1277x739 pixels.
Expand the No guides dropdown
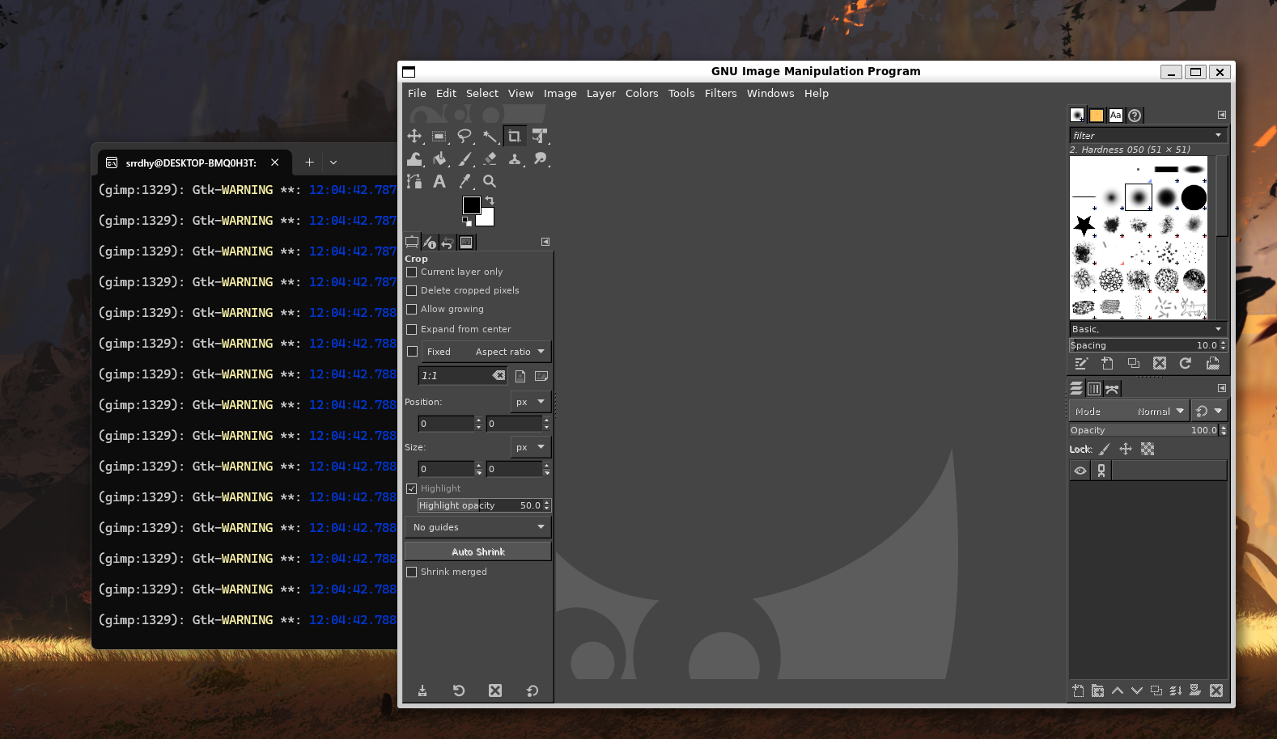478,527
